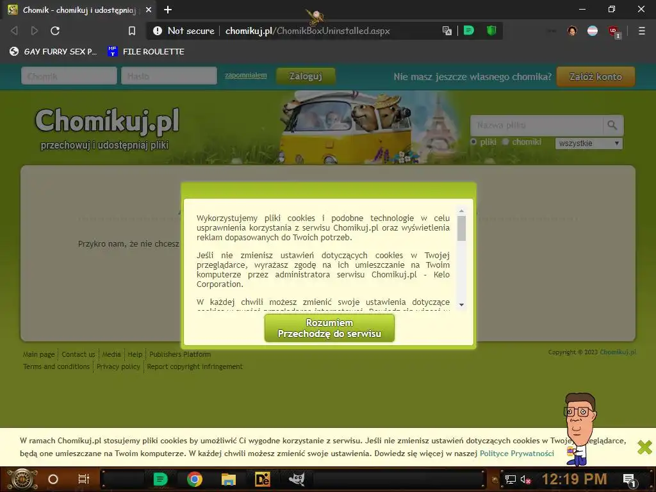Open the green note app on taskbar

pos(160,479)
